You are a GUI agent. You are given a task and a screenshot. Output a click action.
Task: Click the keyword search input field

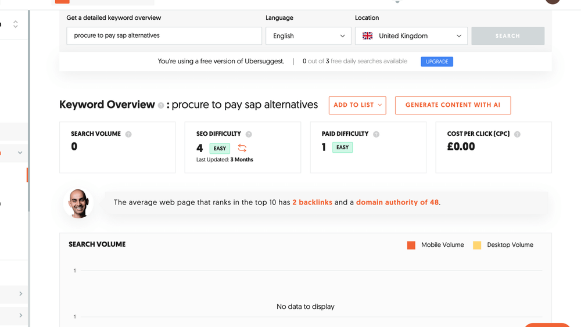(164, 35)
